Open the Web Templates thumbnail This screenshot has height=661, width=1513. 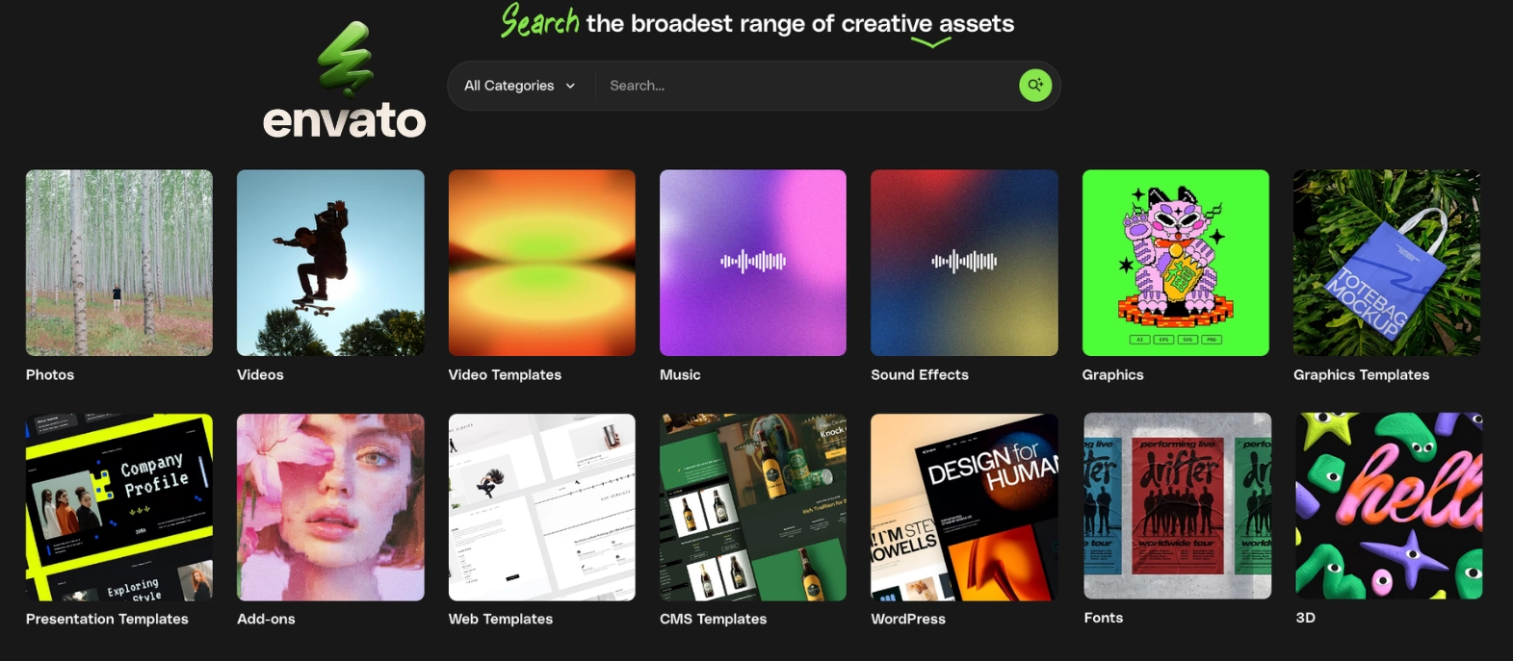coord(542,507)
